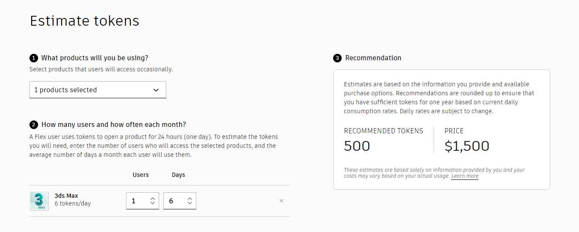Increase Users count with up arrow
Image resolution: width=579 pixels, height=232 pixels.
tap(153, 198)
